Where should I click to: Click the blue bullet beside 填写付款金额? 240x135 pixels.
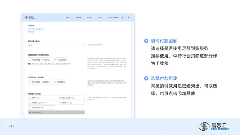coord(146,41)
